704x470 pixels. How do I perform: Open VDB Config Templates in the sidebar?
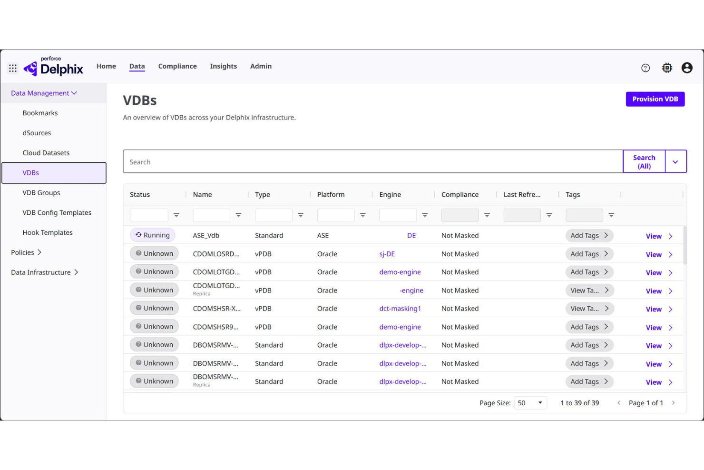[57, 213]
